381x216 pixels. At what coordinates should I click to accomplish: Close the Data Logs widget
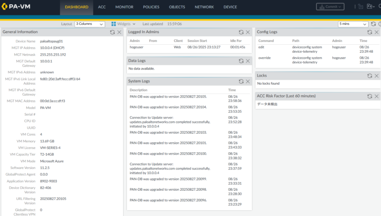[x=248, y=61]
